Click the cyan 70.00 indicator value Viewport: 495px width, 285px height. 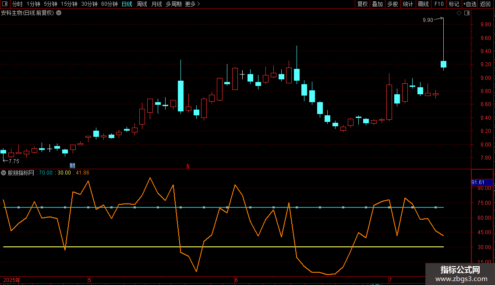(x=46, y=173)
